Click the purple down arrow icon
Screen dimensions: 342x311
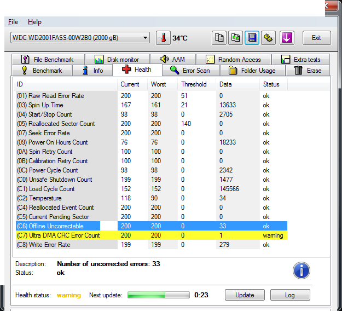pos(287,38)
